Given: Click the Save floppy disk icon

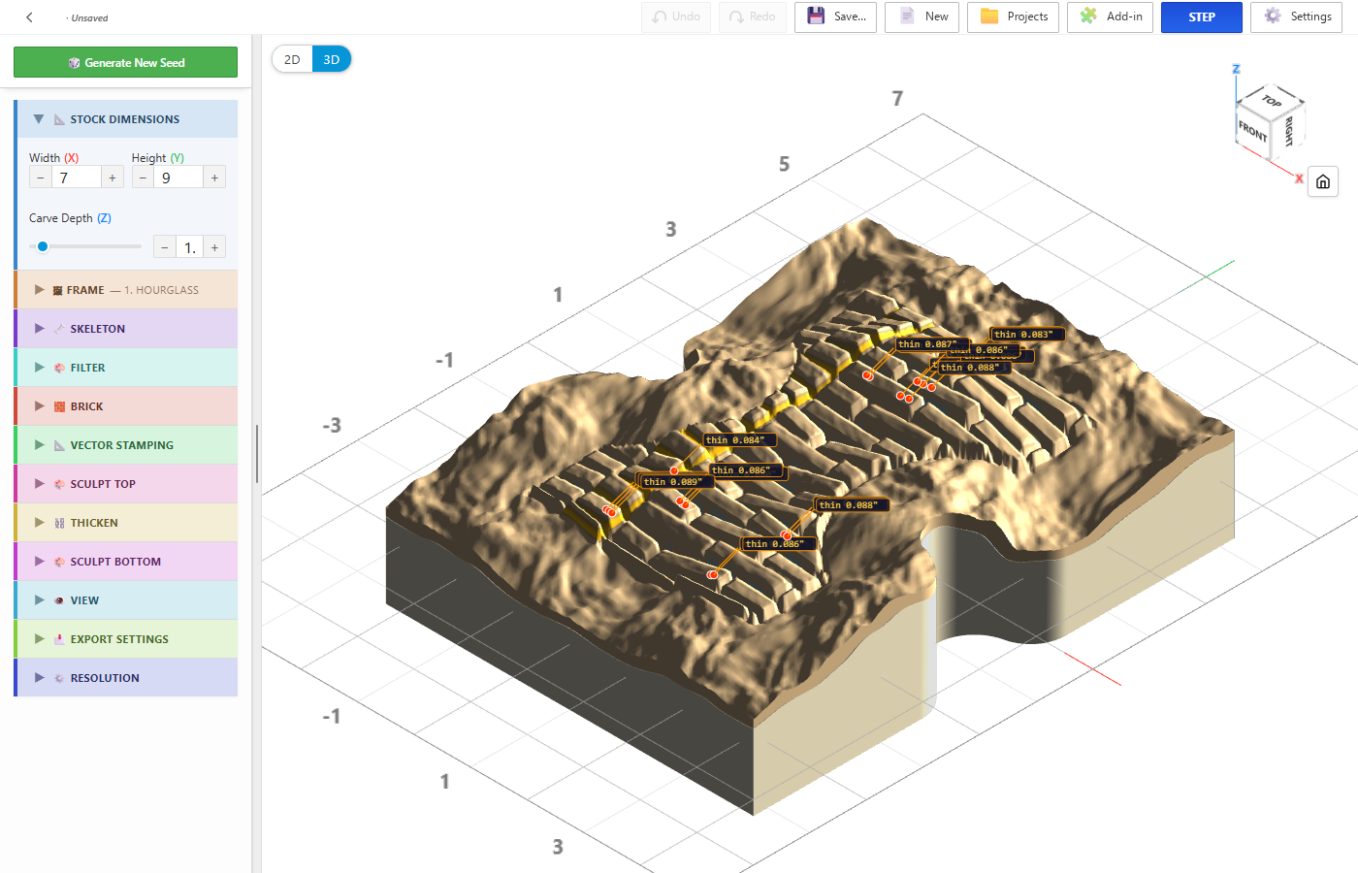Looking at the screenshot, I should point(816,16).
